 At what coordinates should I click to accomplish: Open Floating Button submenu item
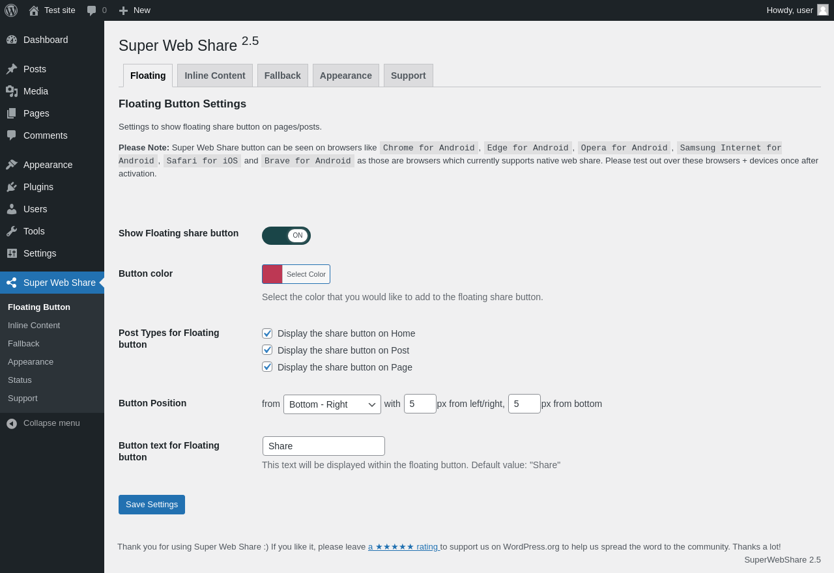coord(39,307)
